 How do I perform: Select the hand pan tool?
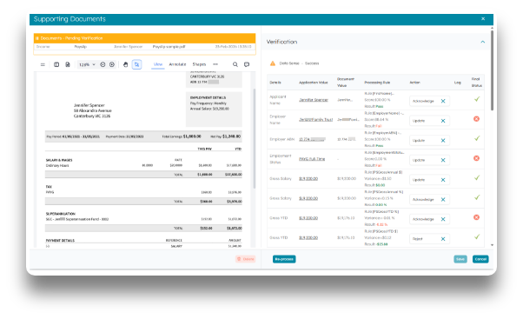(x=125, y=64)
